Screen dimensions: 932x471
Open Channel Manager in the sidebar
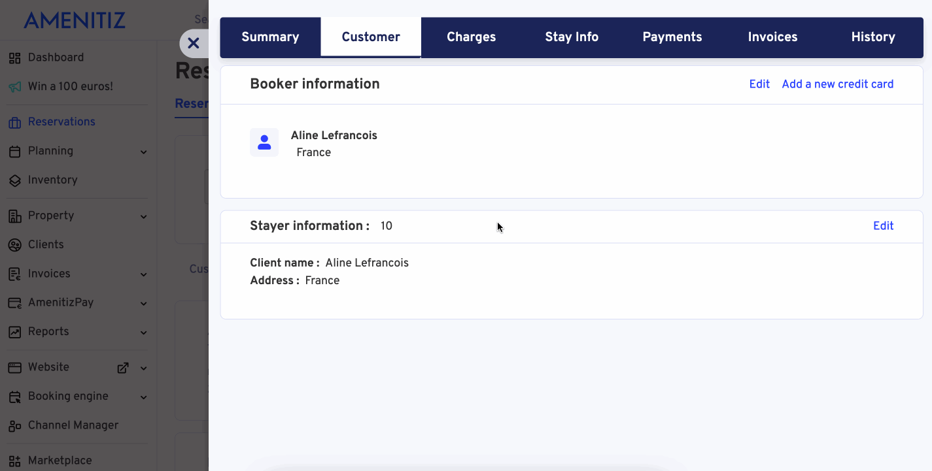73,425
